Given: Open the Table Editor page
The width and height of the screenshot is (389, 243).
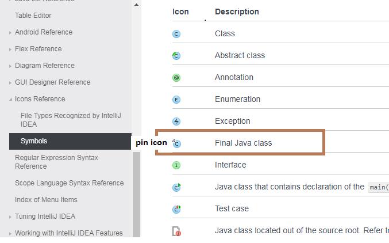Looking at the screenshot, I should coord(33,16).
